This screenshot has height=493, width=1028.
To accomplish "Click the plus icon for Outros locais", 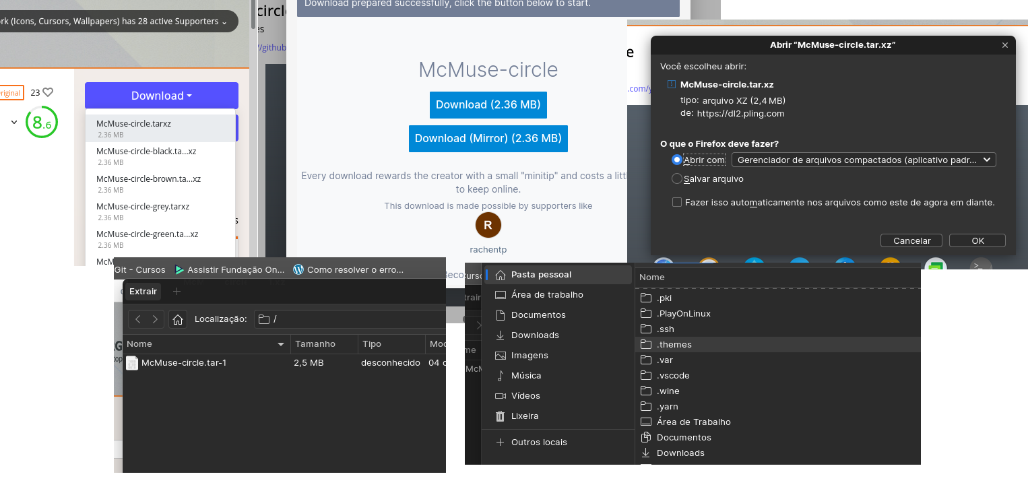I will pos(500,442).
